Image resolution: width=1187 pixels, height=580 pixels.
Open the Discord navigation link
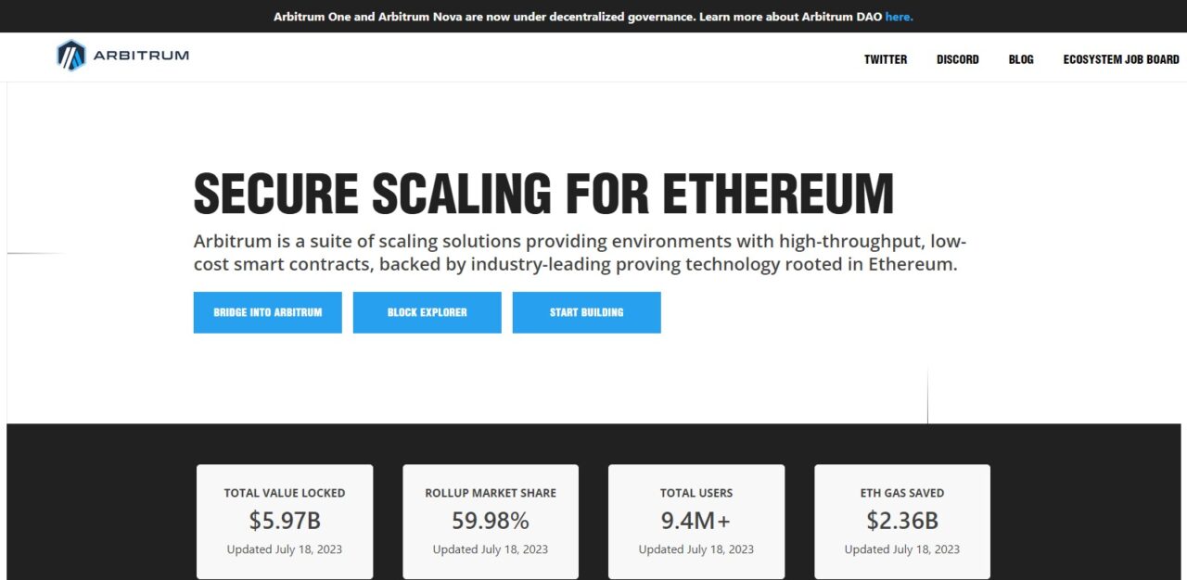[957, 59]
